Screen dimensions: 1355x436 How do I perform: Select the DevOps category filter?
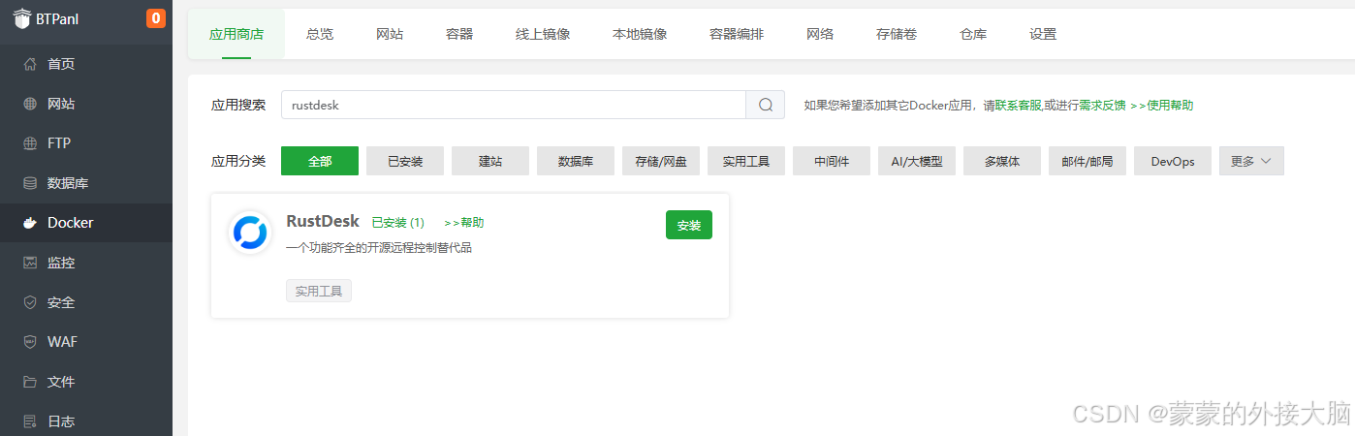pyautogui.click(x=1173, y=161)
